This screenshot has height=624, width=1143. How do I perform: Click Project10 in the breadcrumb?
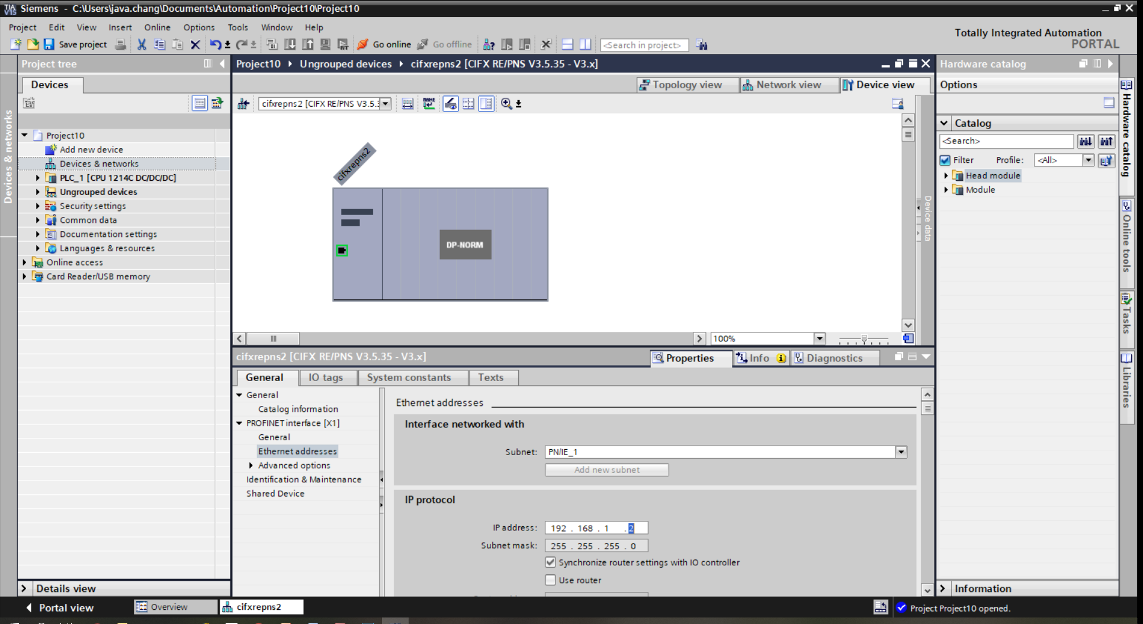(x=258, y=64)
